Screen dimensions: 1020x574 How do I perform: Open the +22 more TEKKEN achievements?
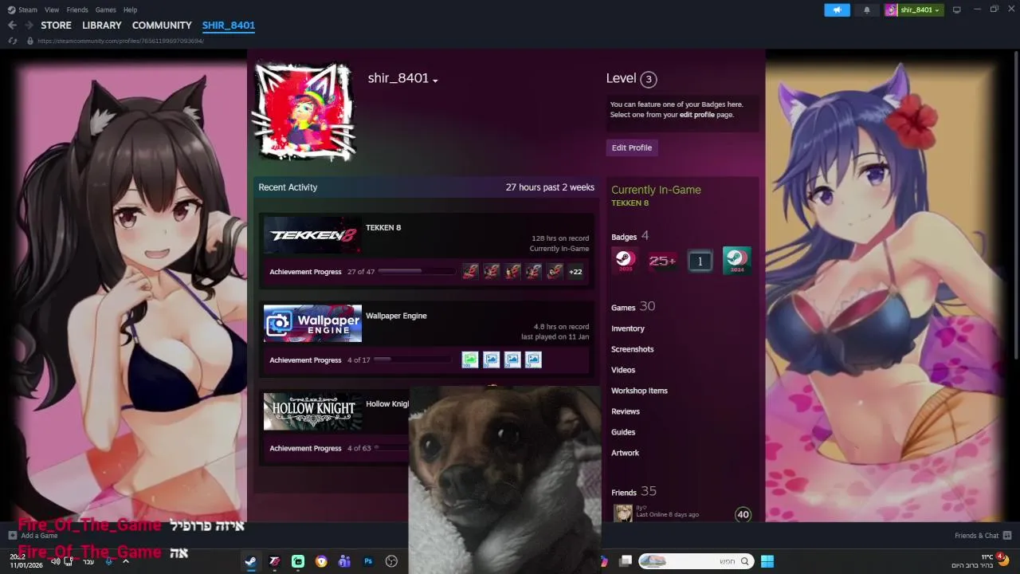[575, 272]
